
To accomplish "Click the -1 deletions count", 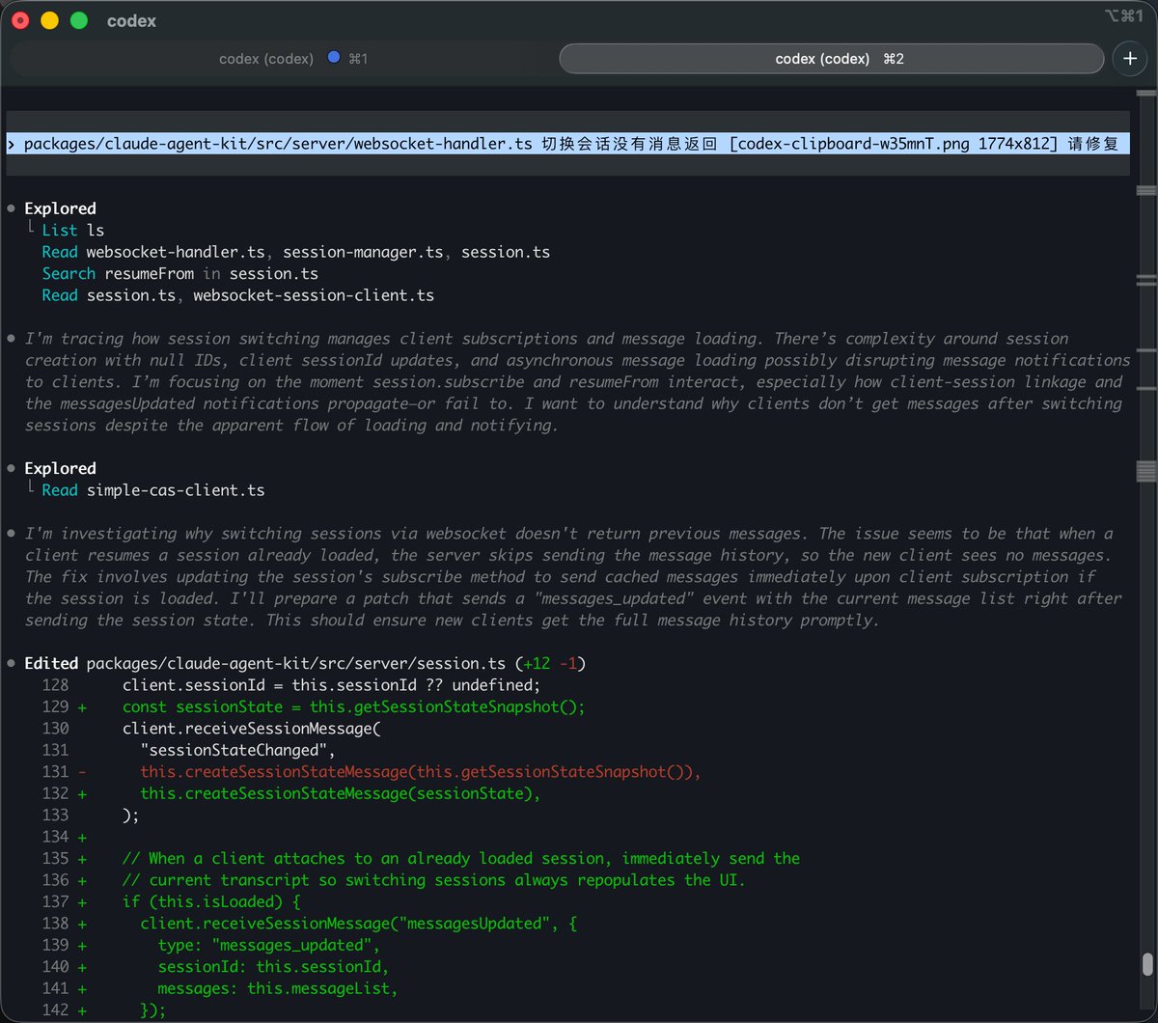I will point(568,663).
